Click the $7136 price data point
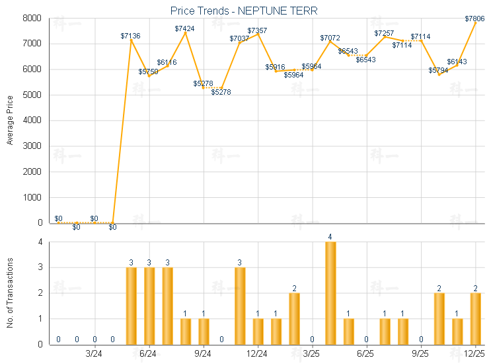This screenshot has width=489, height=364. coord(131,40)
